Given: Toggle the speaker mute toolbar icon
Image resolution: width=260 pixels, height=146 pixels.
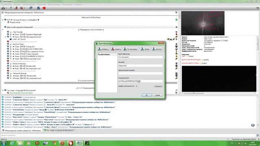Looking at the screenshot, I should 22,8.
